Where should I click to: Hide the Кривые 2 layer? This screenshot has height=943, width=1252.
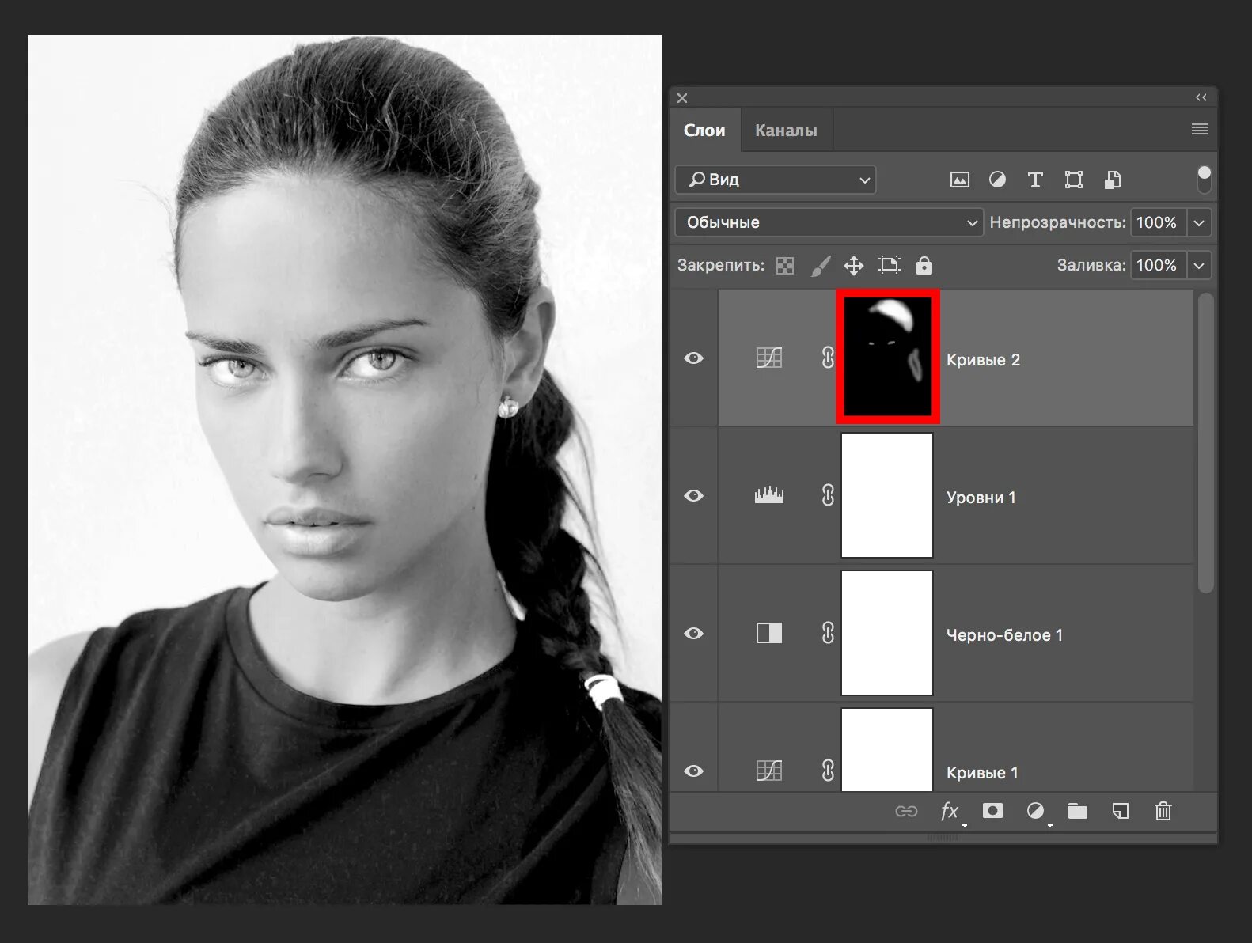pyautogui.click(x=693, y=358)
